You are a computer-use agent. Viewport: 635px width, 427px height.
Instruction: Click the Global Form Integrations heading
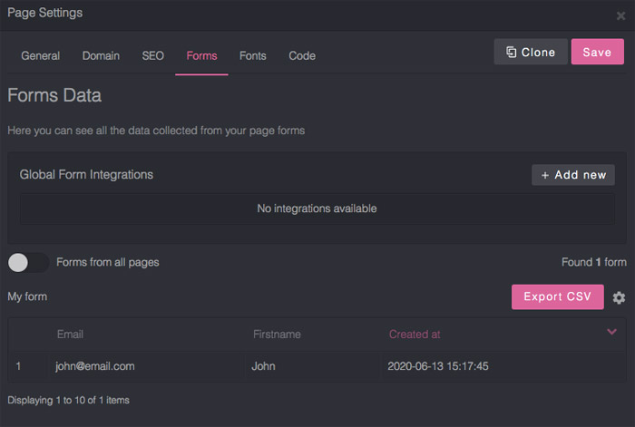tap(86, 174)
